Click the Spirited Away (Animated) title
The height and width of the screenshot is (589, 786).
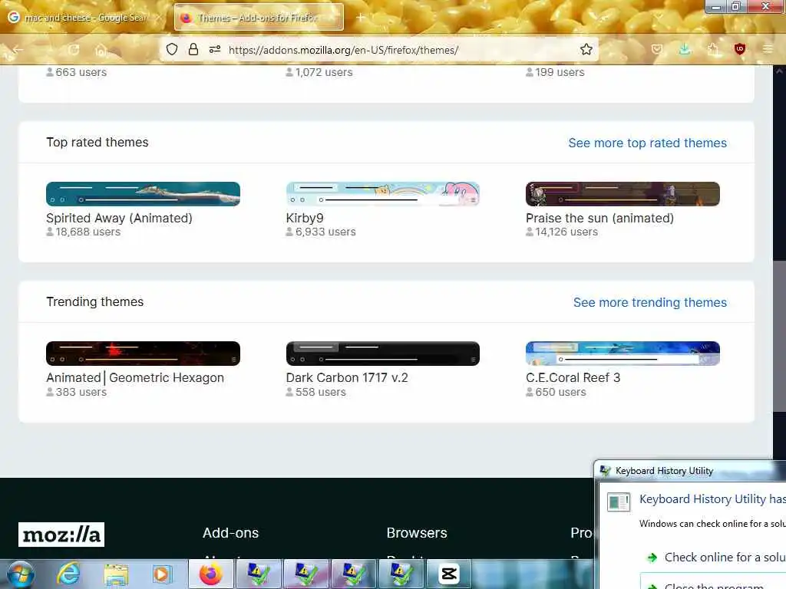coord(119,218)
